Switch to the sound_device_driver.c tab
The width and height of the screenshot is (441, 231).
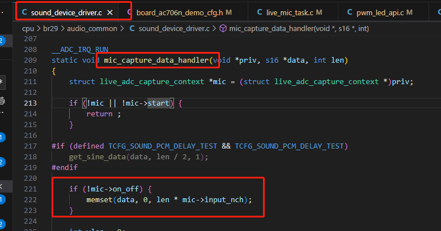[x=67, y=12]
